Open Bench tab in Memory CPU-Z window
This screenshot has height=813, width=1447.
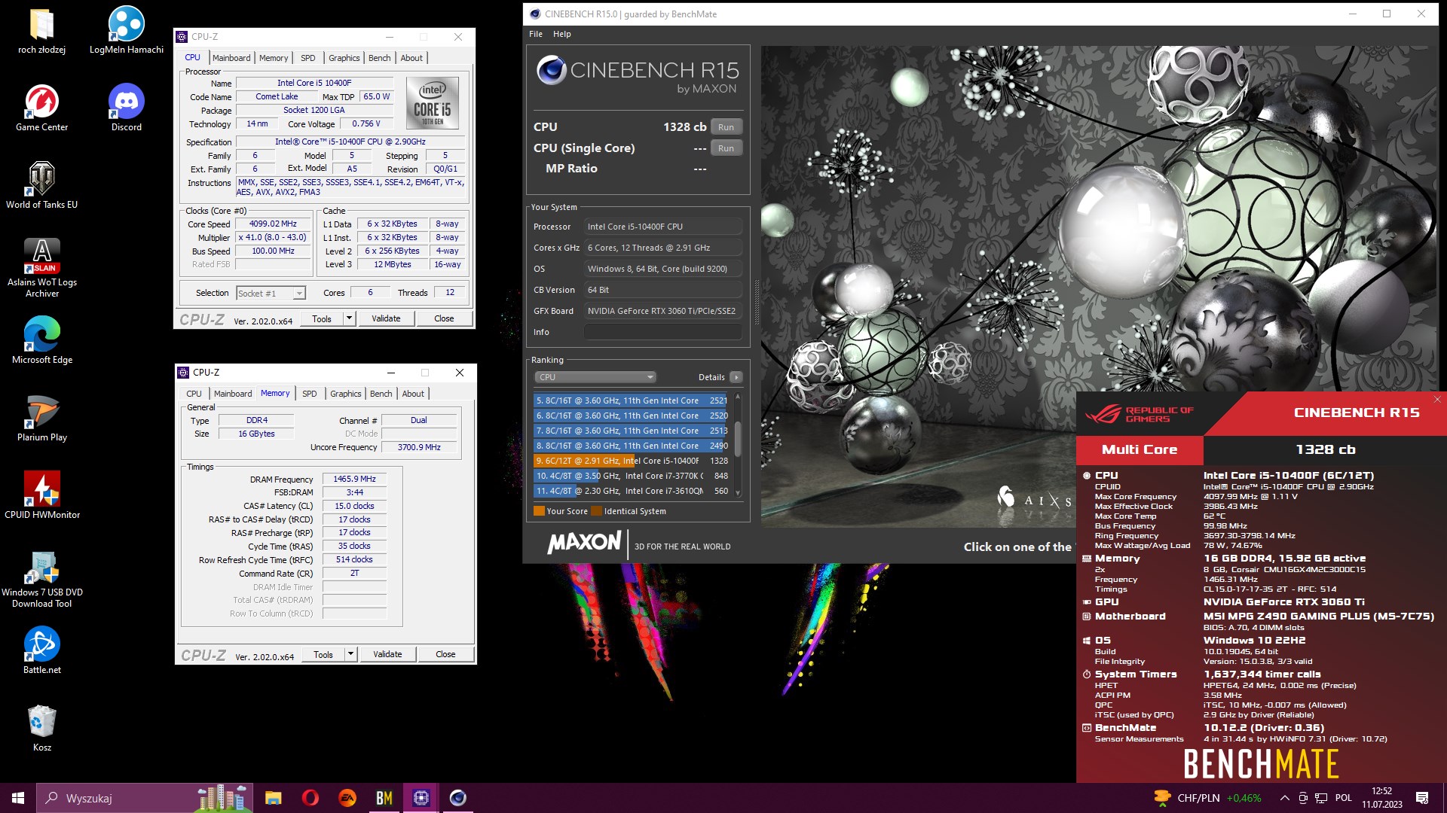click(381, 394)
